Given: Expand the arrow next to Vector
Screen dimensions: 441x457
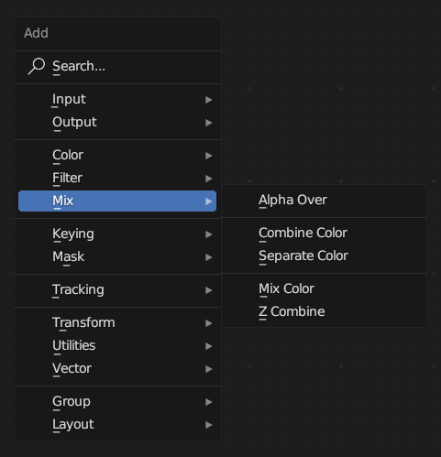Looking at the screenshot, I should point(209,369).
